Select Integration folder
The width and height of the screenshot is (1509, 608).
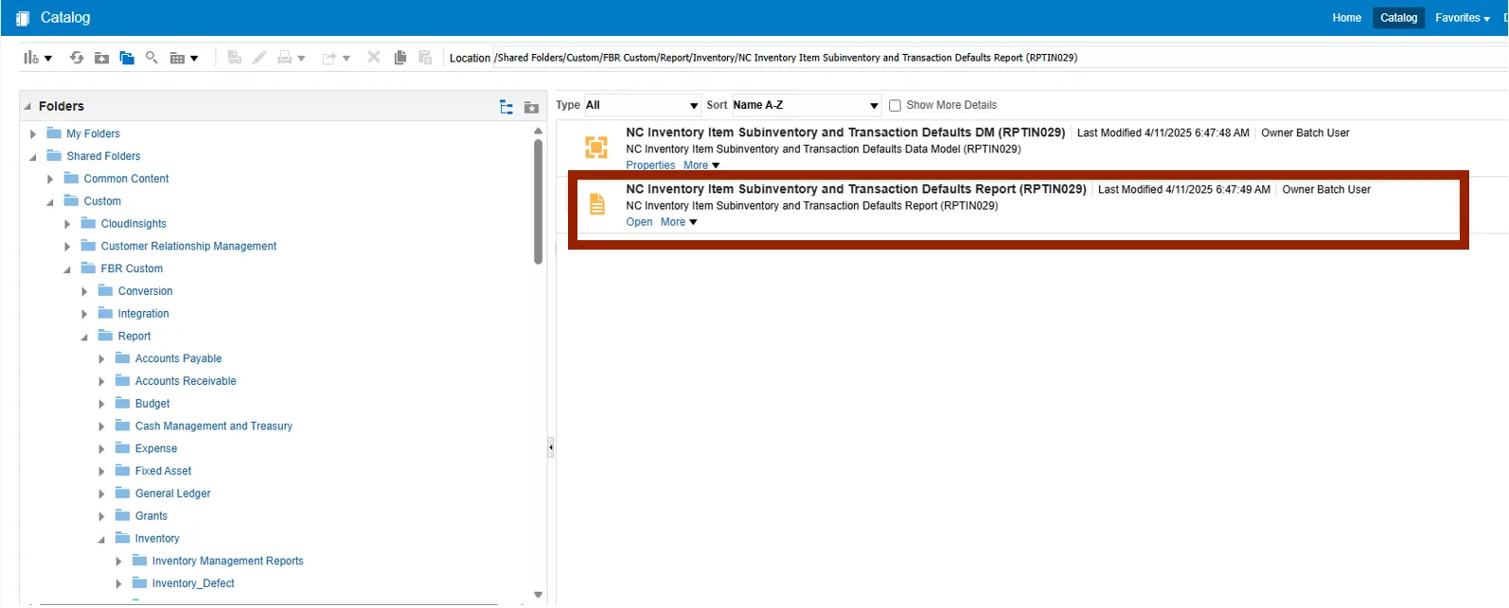coord(144,314)
